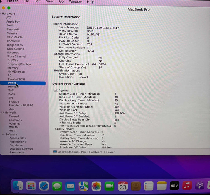
Task: Open Music app in the Dock
Action: tap(187, 185)
